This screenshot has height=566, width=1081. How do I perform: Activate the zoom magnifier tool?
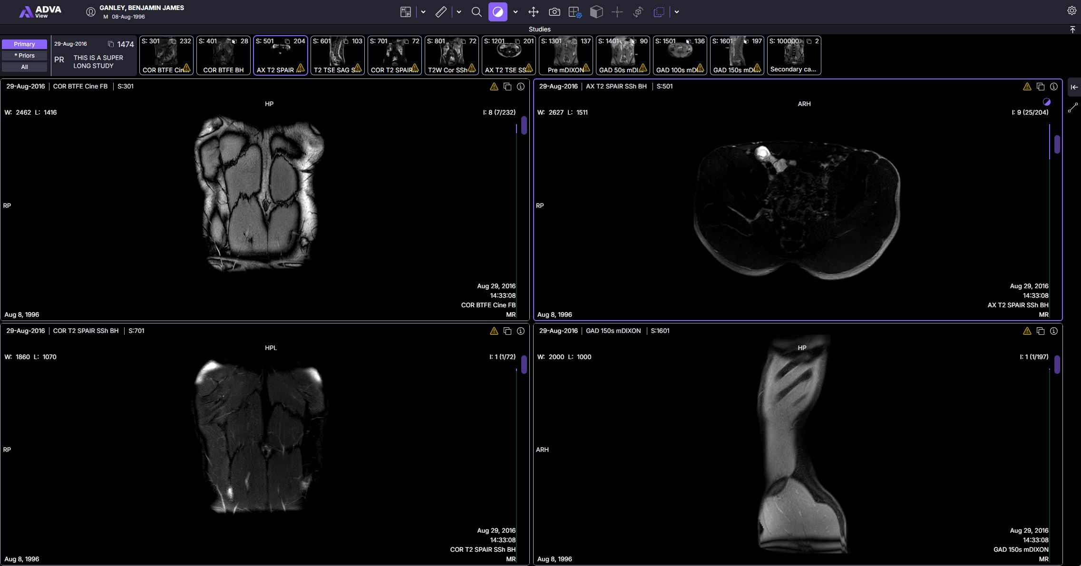click(477, 12)
